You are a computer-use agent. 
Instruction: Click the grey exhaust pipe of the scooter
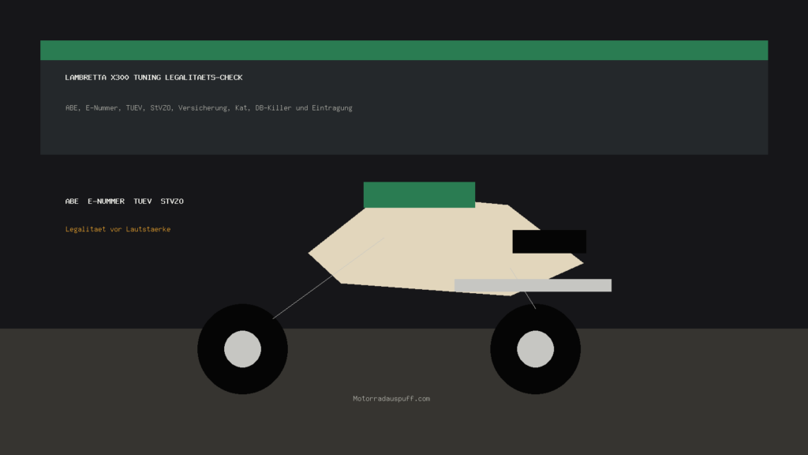pyautogui.click(x=533, y=285)
